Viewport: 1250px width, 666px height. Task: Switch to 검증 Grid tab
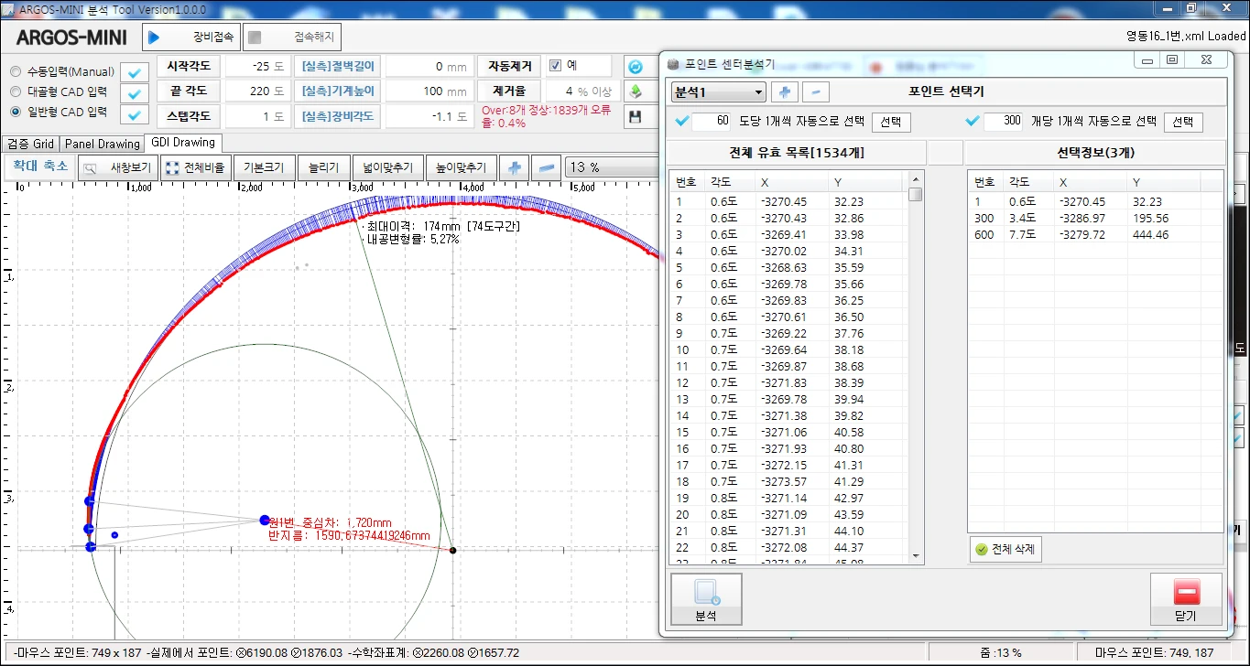click(31, 144)
